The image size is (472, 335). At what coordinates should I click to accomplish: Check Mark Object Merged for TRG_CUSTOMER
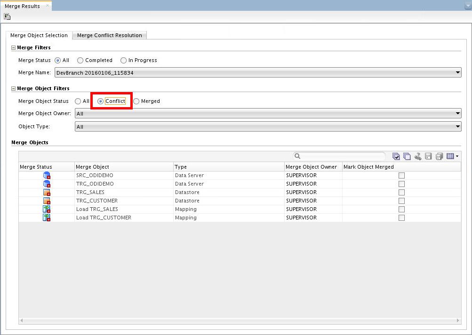[x=401, y=201]
